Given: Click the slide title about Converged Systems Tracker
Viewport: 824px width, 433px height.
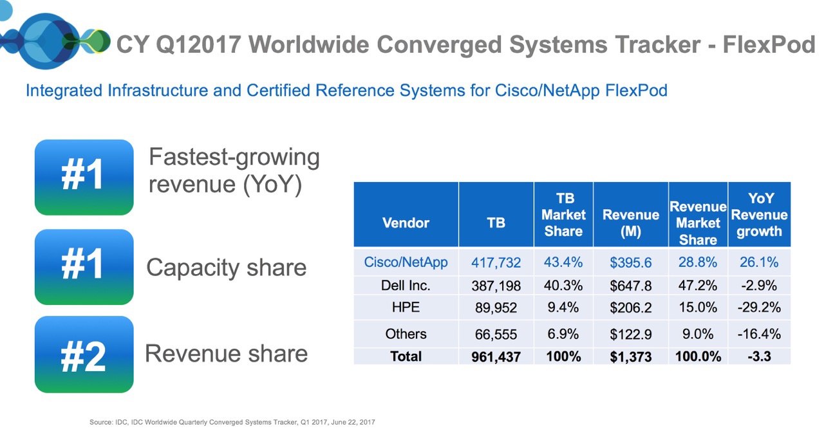Looking at the screenshot, I should point(465,44).
